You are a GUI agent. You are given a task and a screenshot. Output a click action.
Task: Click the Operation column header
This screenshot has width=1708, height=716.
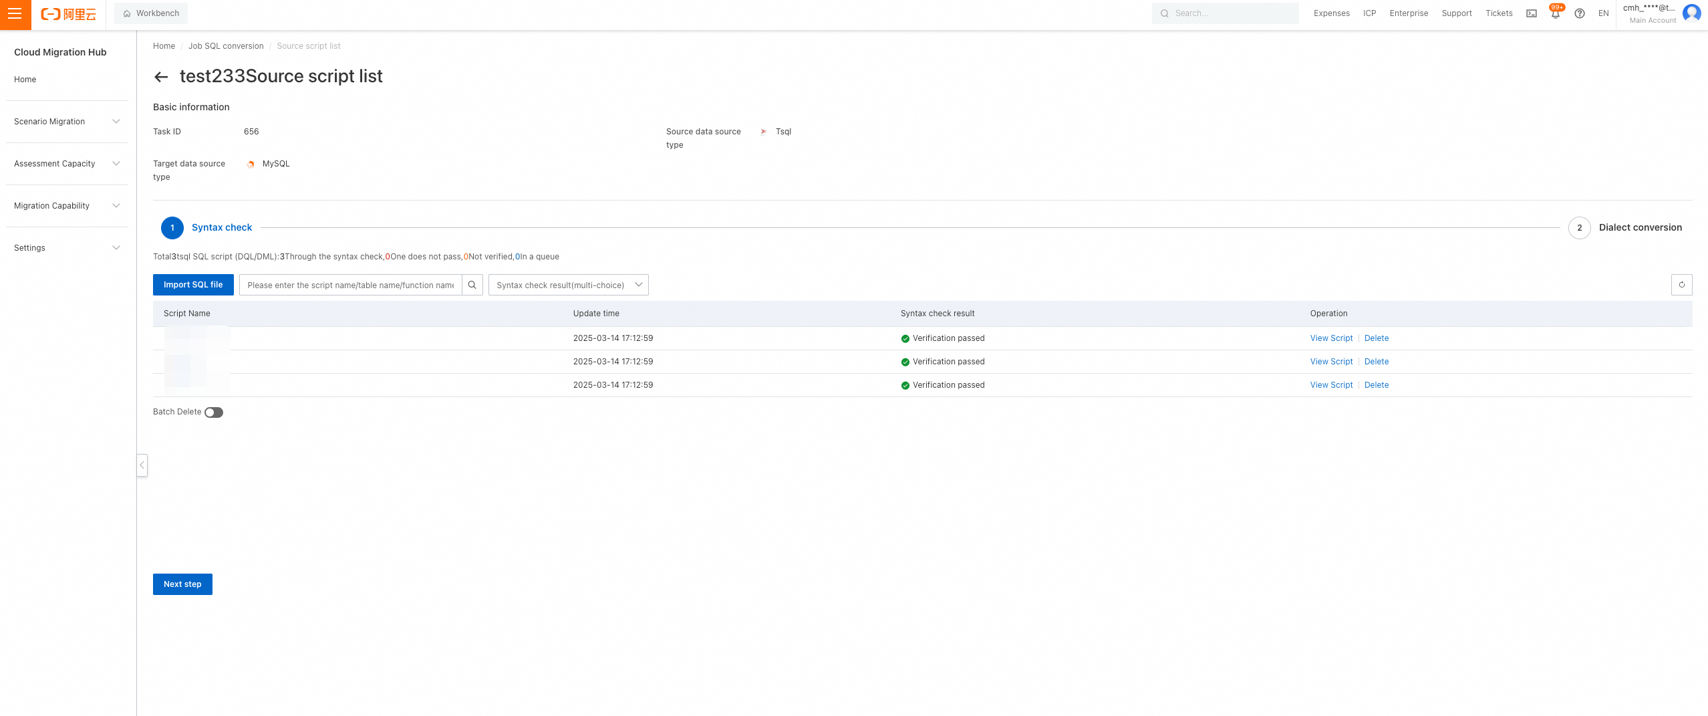point(1328,314)
